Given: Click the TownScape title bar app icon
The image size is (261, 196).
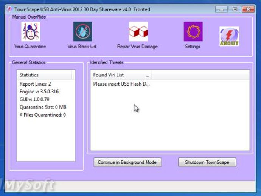Looking at the screenshot, I should pos(10,9).
